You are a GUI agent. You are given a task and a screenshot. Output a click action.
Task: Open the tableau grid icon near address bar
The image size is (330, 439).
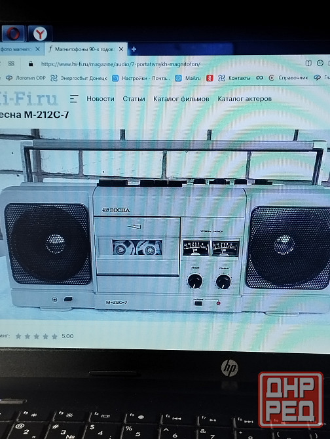11,64
